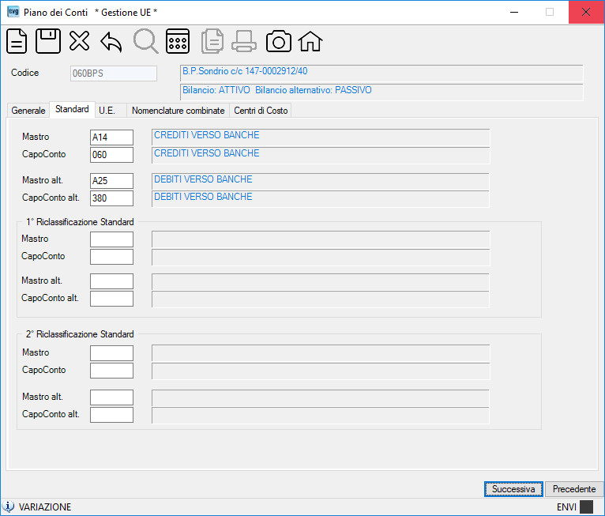Click the magnifier search icon
605x516 pixels.
click(146, 41)
